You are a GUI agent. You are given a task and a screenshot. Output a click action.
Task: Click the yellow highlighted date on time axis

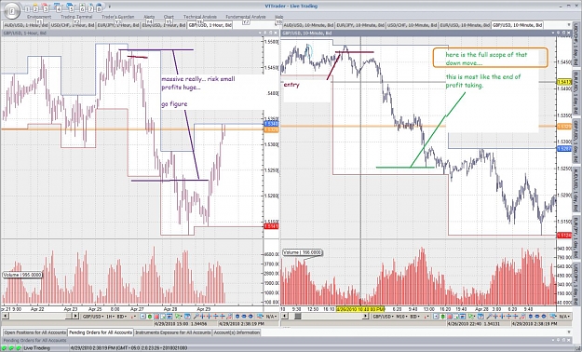[360, 309]
